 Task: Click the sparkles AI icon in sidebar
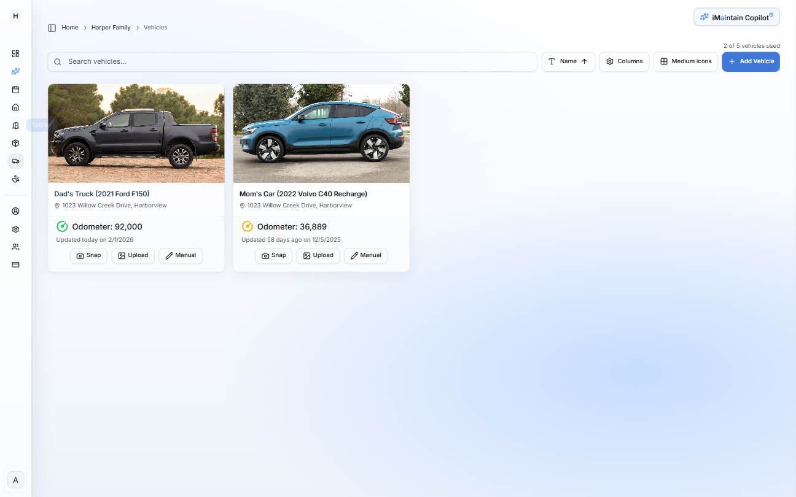[15, 71]
